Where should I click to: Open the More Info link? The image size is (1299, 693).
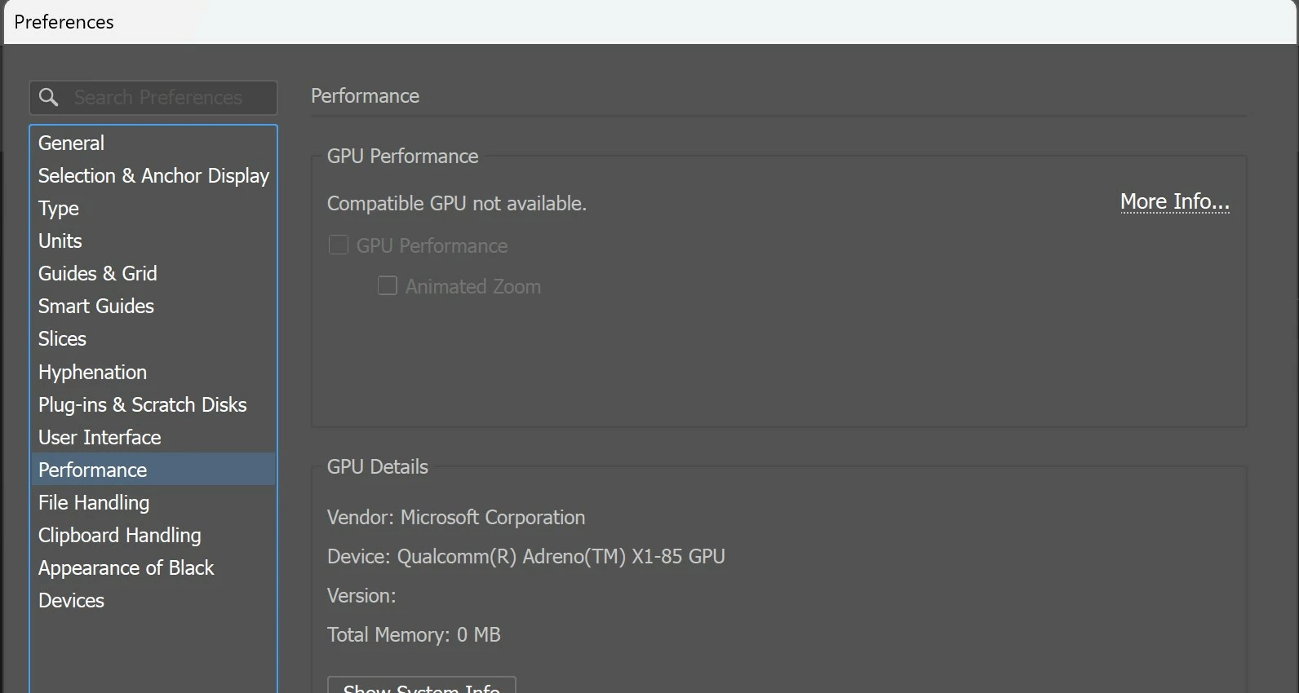[1174, 201]
